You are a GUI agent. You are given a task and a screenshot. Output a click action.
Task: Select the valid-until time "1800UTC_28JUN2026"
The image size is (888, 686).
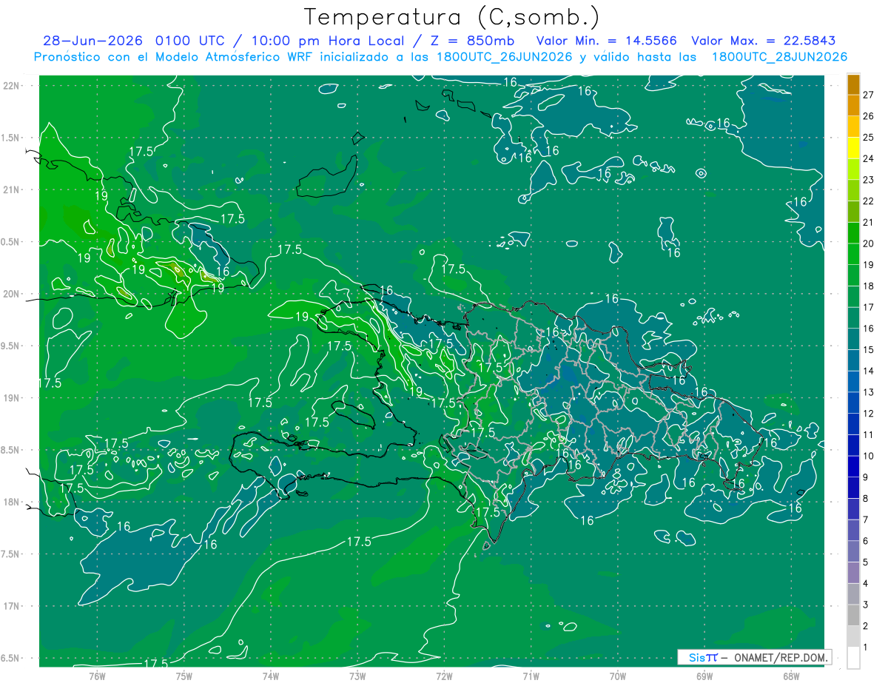tap(779, 57)
